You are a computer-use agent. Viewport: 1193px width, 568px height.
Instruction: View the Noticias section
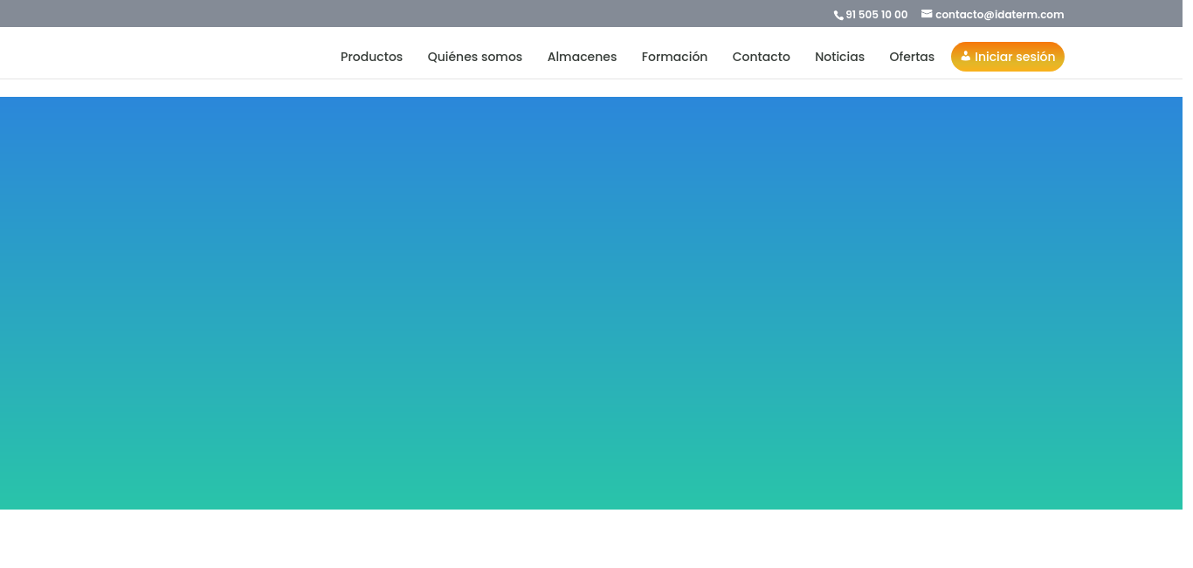(839, 57)
